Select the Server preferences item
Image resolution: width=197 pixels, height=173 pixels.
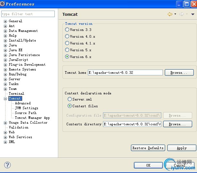[x=14, y=79]
